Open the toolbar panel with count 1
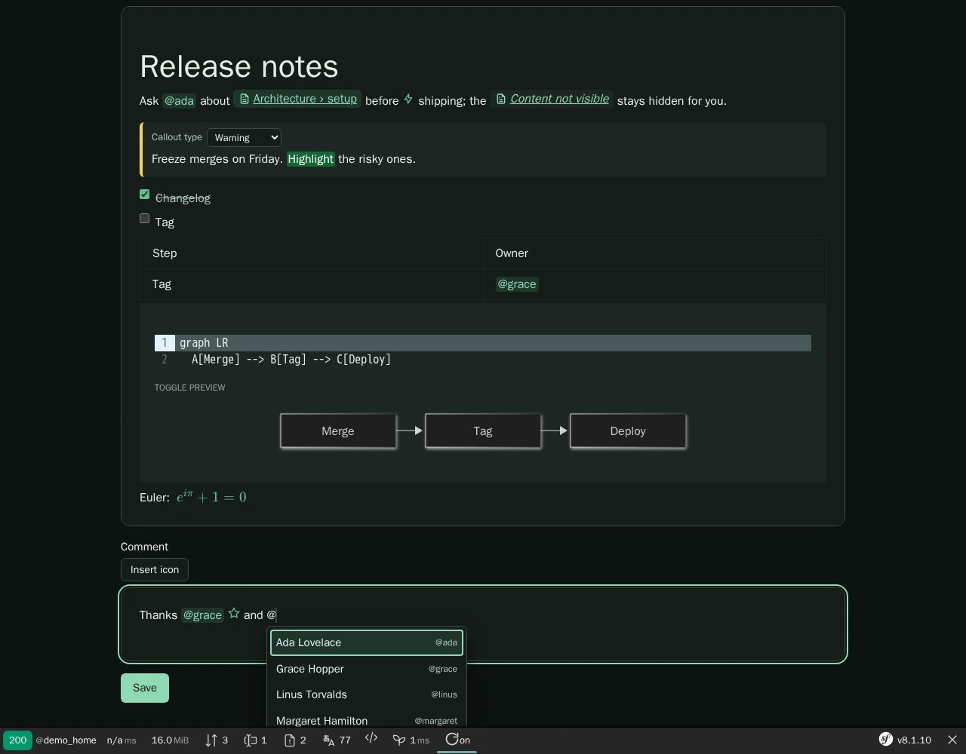 255,740
